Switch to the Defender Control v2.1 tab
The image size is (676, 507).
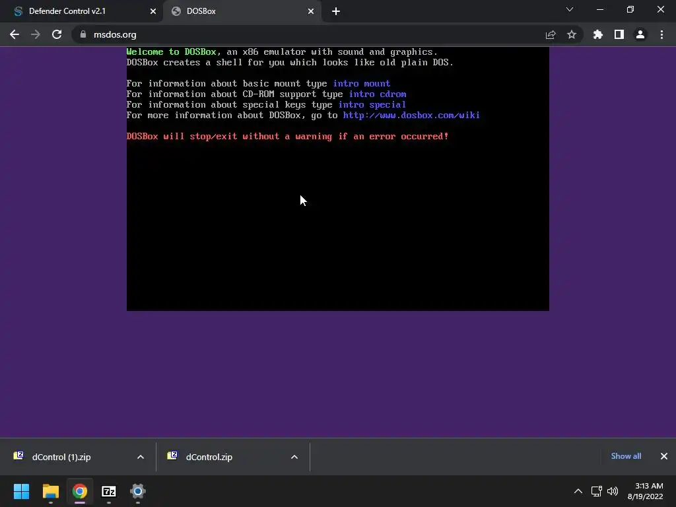[81, 11]
